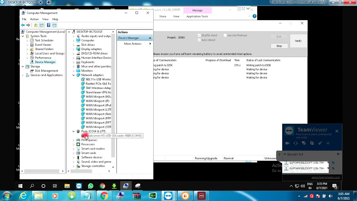The width and height of the screenshot is (357, 201).
Task: Click the Exit button in flash tool
Action: click(x=279, y=37)
